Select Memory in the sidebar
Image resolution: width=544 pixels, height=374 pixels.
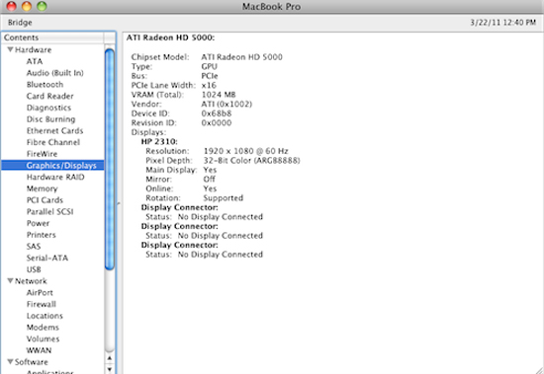click(42, 188)
